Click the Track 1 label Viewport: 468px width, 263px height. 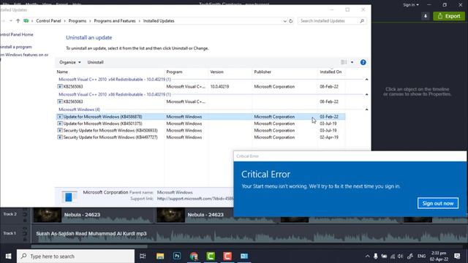pos(10,233)
